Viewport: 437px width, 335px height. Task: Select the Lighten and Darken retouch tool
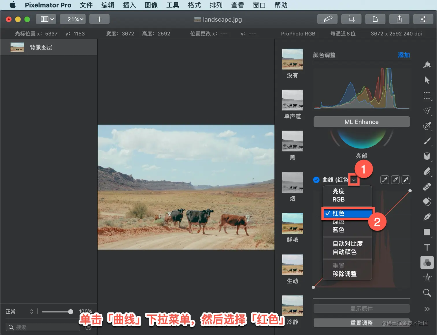(x=427, y=202)
